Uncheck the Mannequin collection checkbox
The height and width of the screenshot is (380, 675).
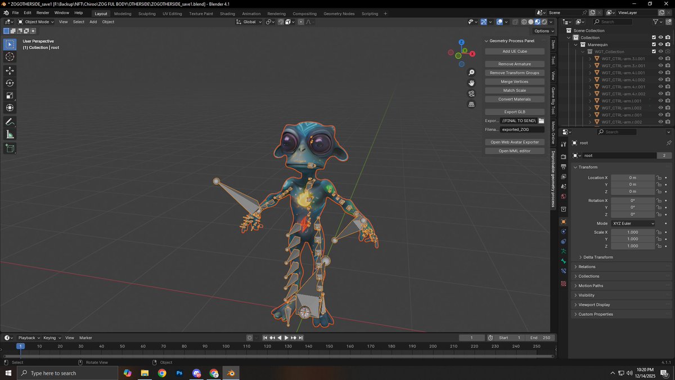(654, 44)
